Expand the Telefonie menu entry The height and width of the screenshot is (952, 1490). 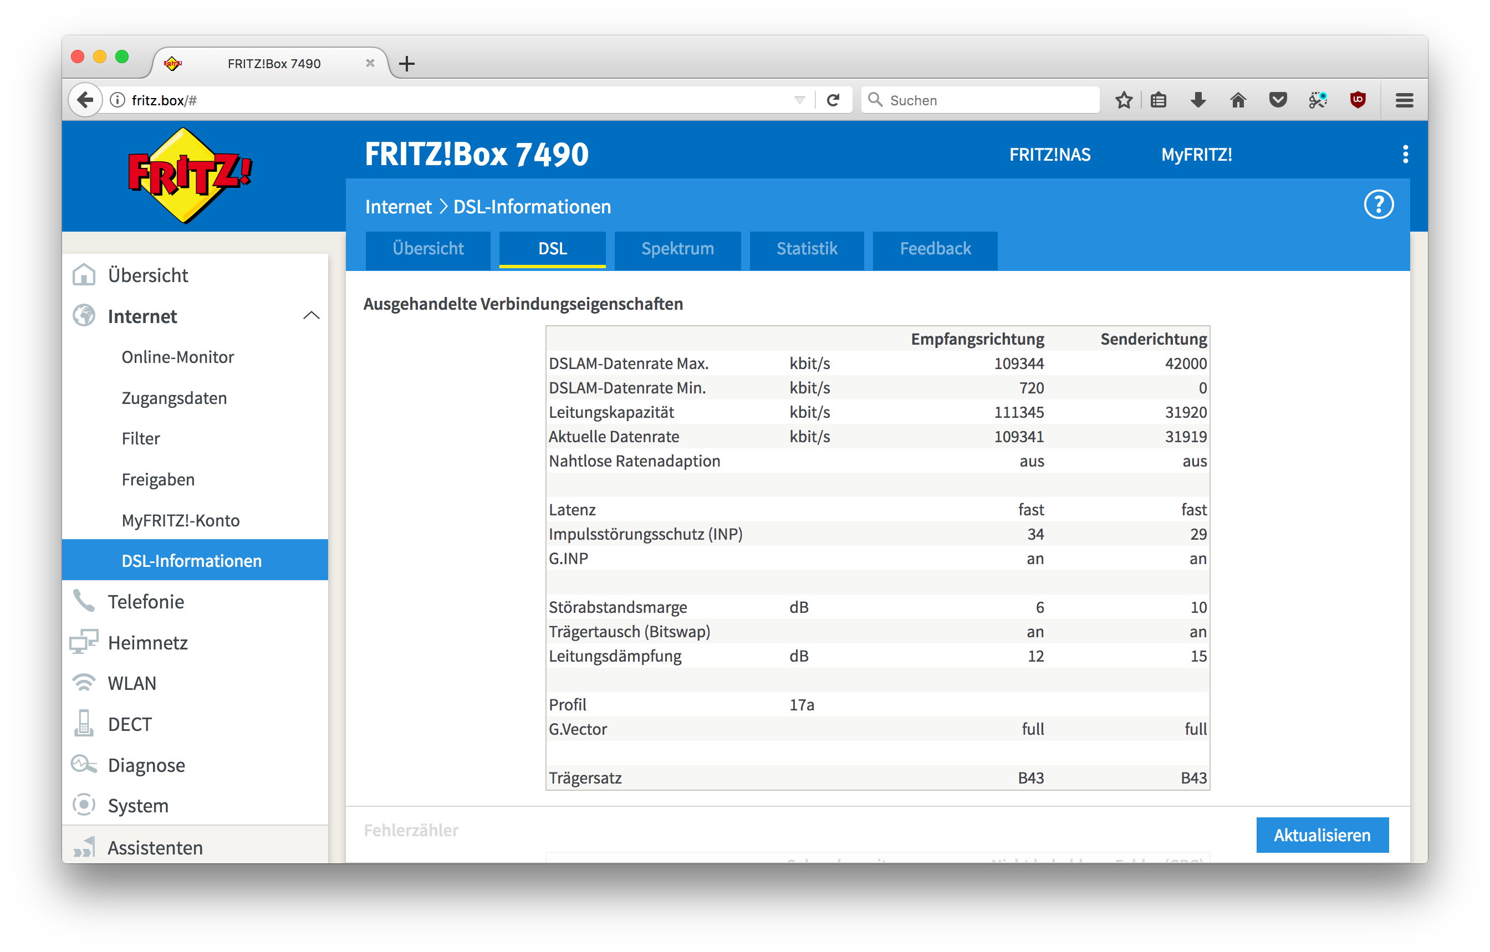click(146, 602)
